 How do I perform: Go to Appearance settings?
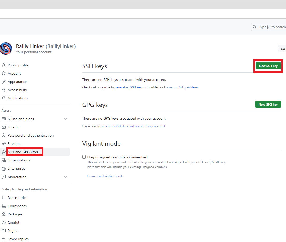coord(17,82)
